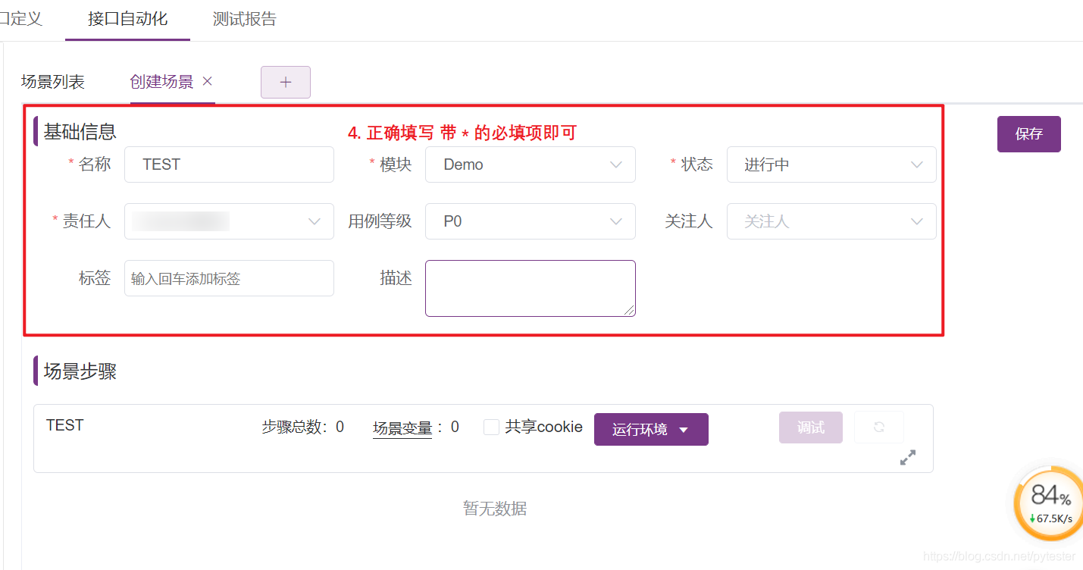
Task: Open the 运行环境 dropdown button
Action: [650, 430]
